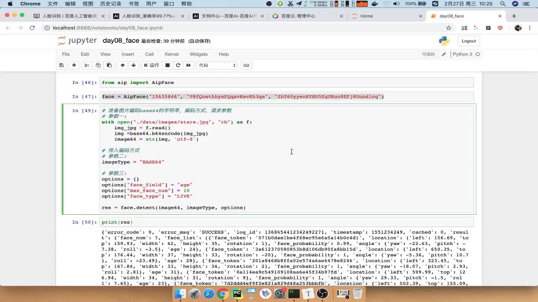Close the day08_face browser tab
This screenshot has width=538, height=302.
(x=500, y=16)
